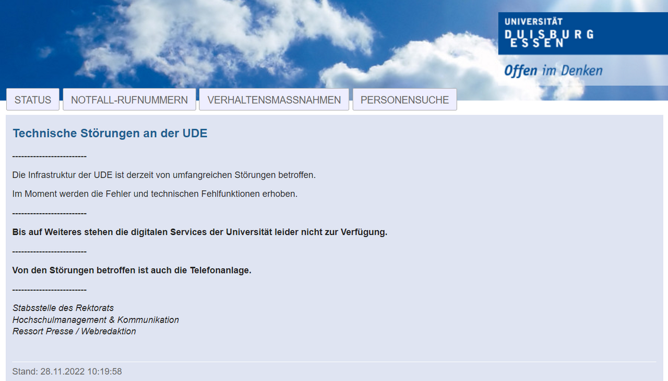The width and height of the screenshot is (668, 381).
Task: Click the dashed separator above the Telefonanlage notice
Action: click(49, 252)
